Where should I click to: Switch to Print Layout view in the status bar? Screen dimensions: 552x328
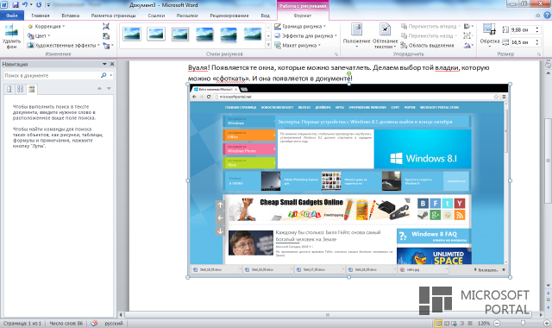pyautogui.click(x=438, y=323)
